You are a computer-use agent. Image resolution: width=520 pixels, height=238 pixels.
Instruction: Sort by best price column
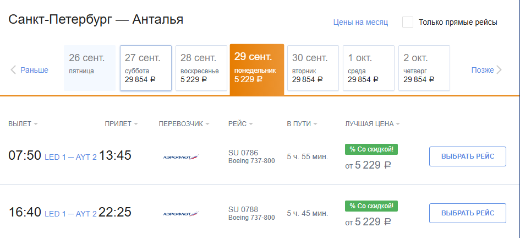(x=372, y=124)
